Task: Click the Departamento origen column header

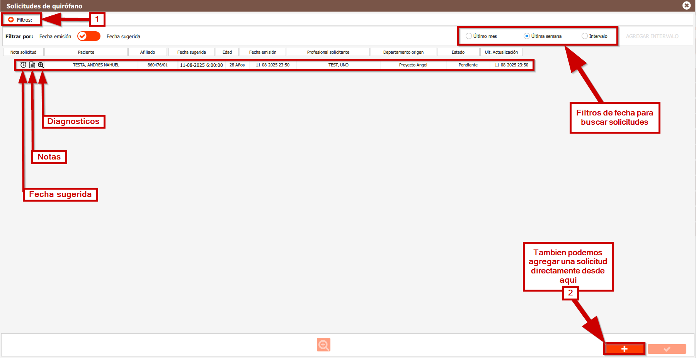Action: point(403,52)
